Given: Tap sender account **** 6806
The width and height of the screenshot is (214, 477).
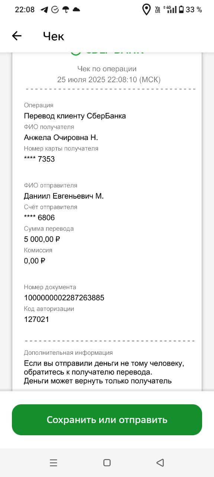Looking at the screenshot, I should tap(39, 218).
